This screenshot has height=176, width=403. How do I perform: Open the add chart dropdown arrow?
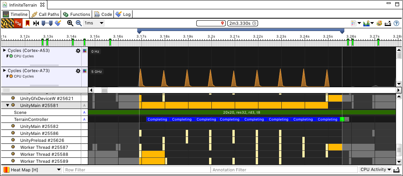(372, 23)
